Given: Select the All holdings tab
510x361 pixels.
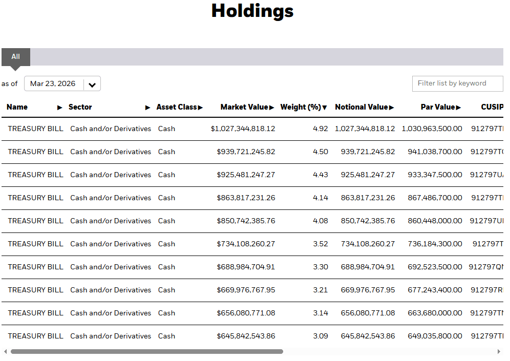Looking at the screenshot, I should click(15, 57).
